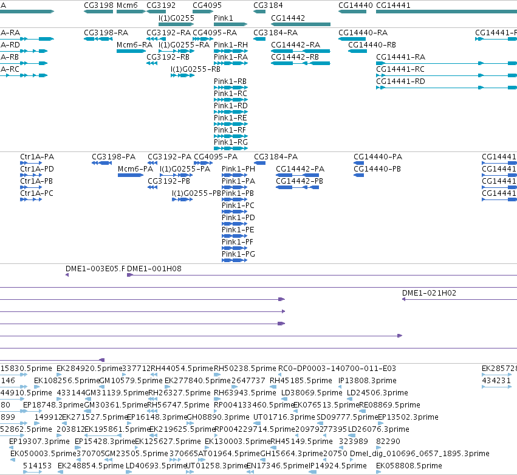Click the CG14442-PA protein label
This screenshot has width=517, height=475.
(x=300, y=169)
